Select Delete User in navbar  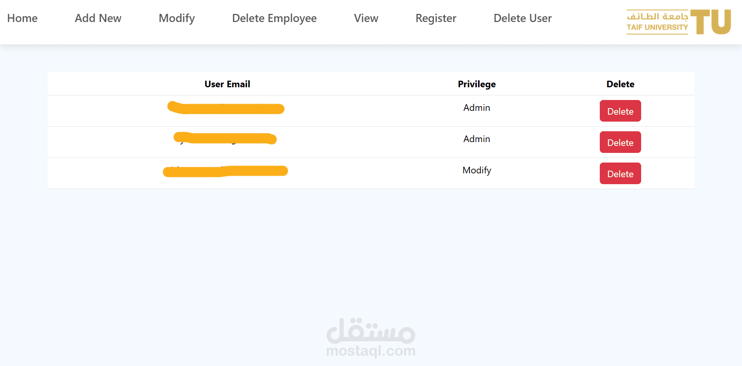click(x=522, y=18)
